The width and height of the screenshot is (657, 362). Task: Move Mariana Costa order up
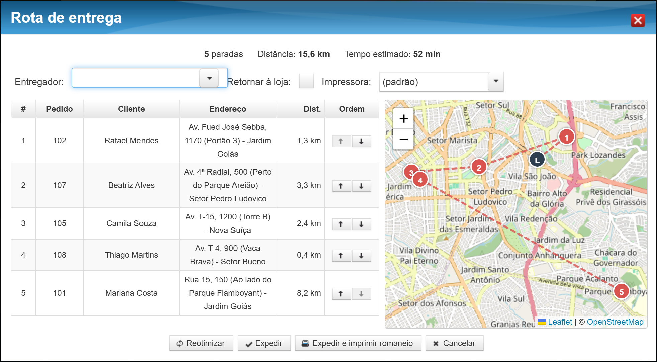[x=341, y=294]
